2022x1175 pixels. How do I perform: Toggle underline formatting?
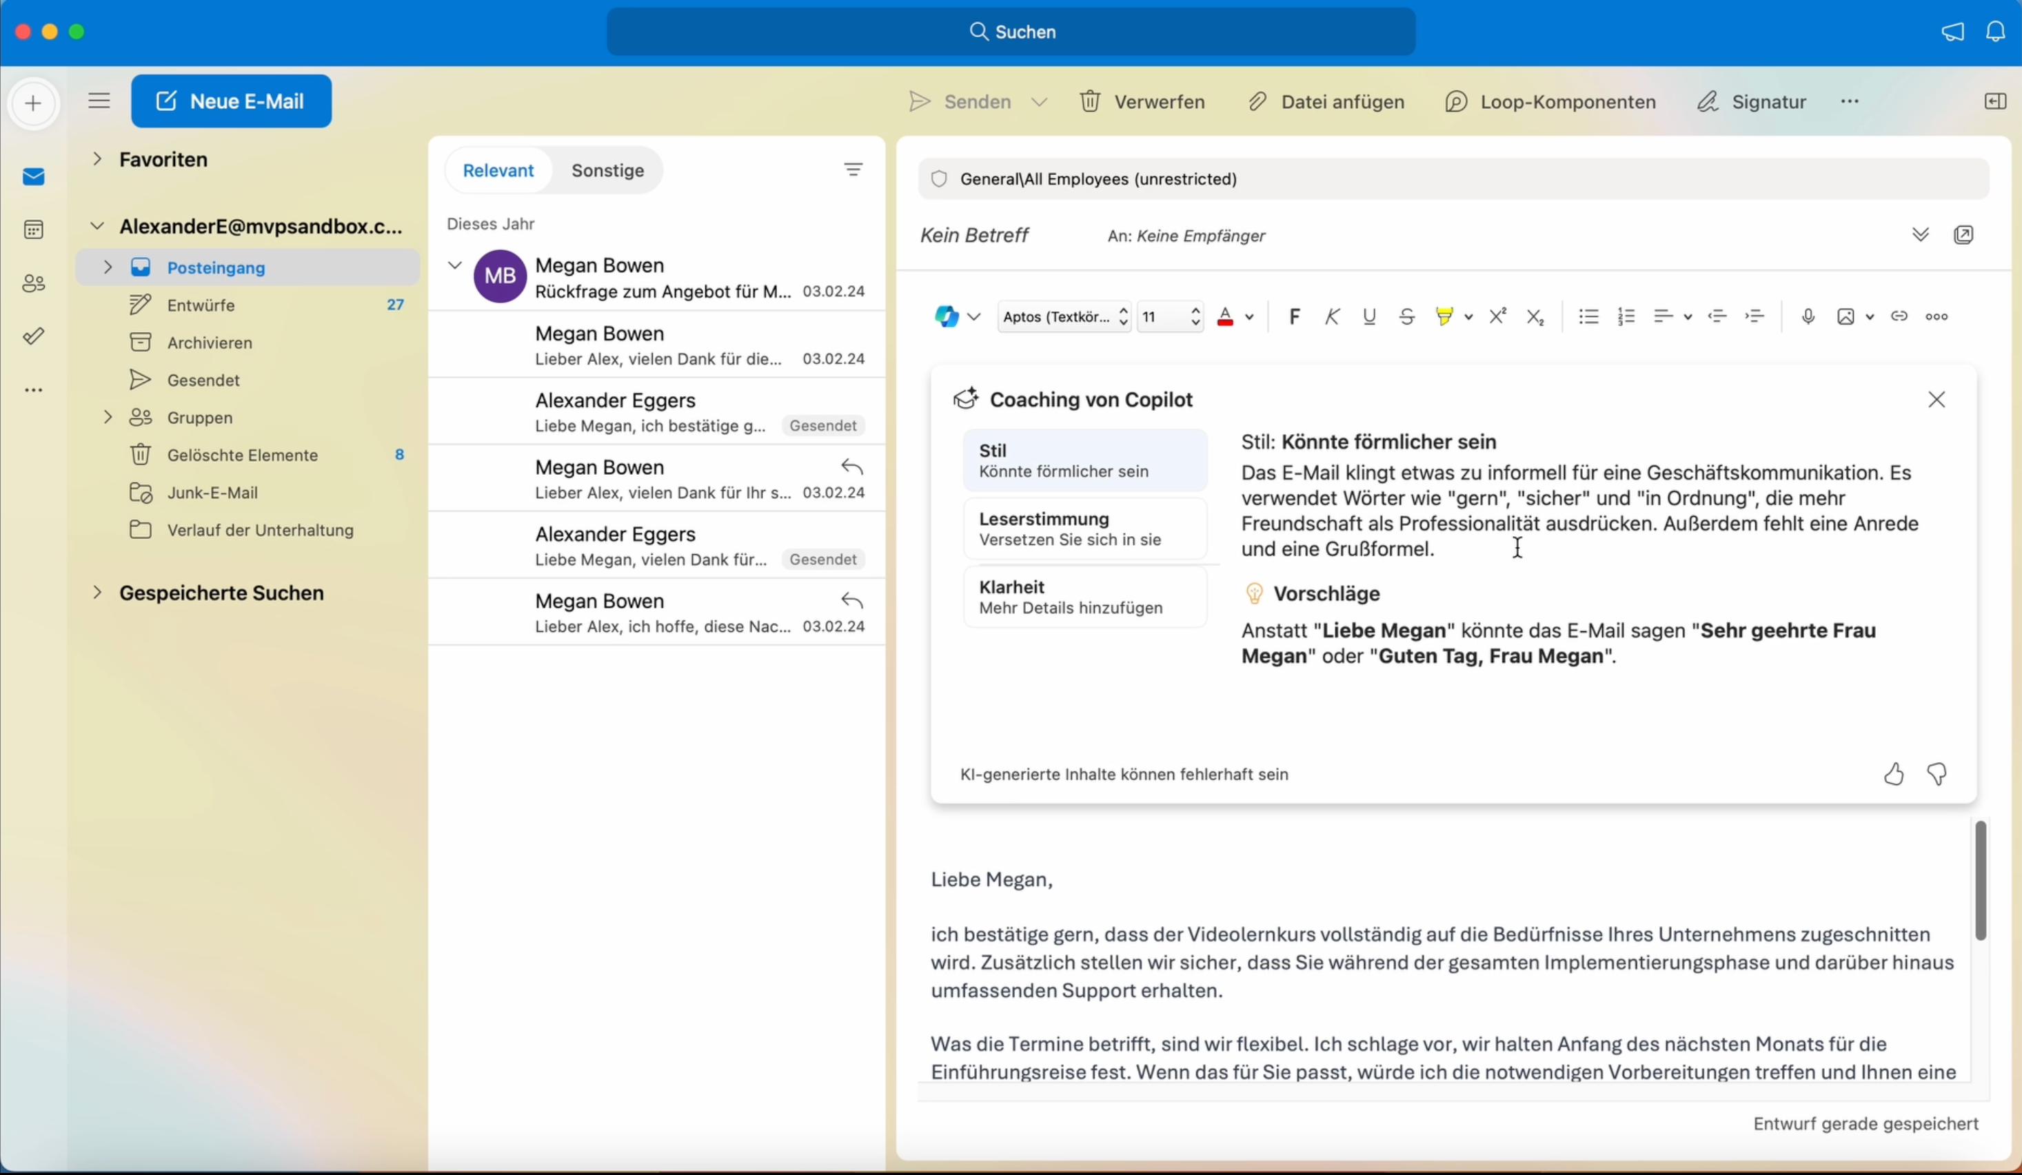1370,317
